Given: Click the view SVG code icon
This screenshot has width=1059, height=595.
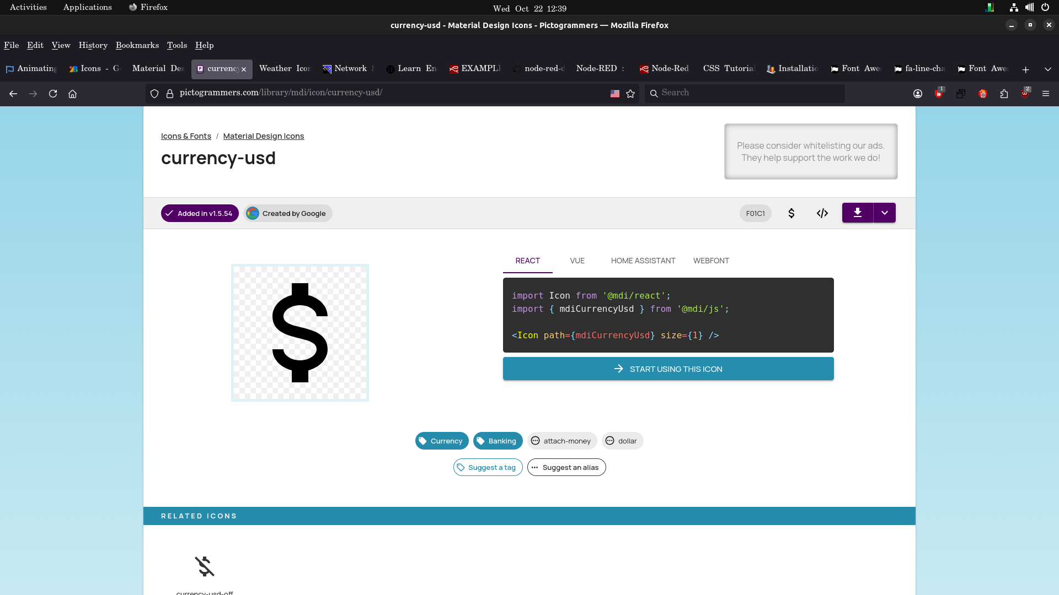Looking at the screenshot, I should (x=822, y=213).
